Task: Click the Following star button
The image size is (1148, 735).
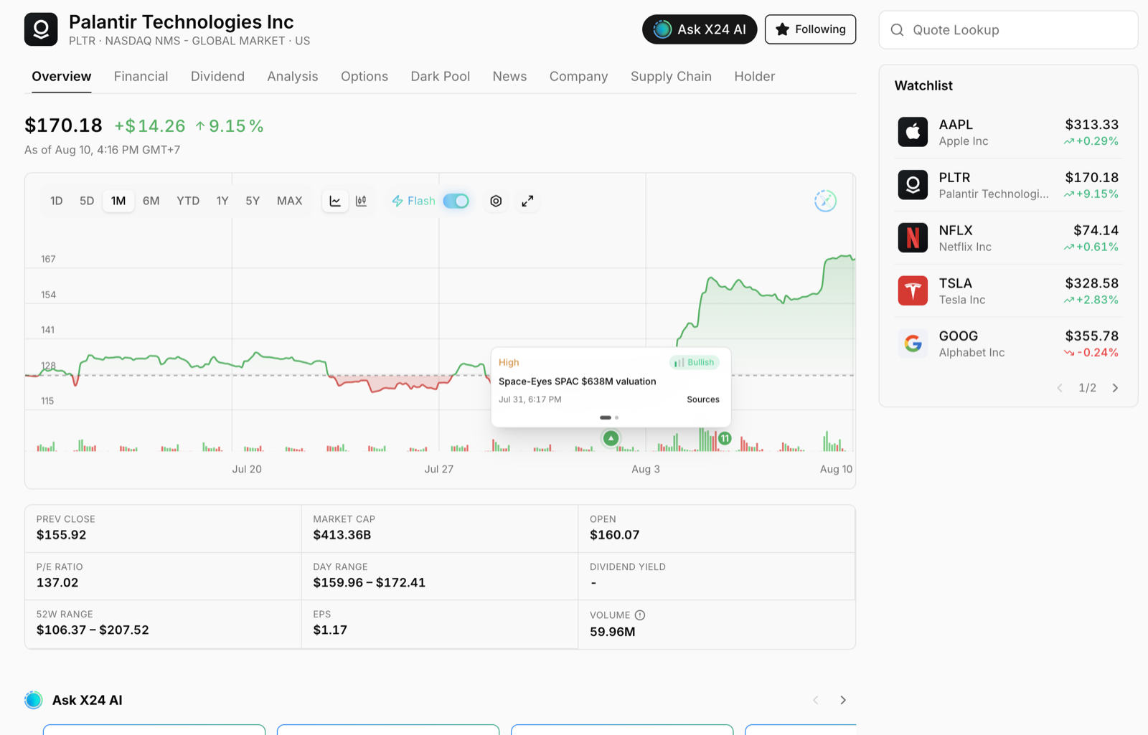Action: click(x=810, y=29)
